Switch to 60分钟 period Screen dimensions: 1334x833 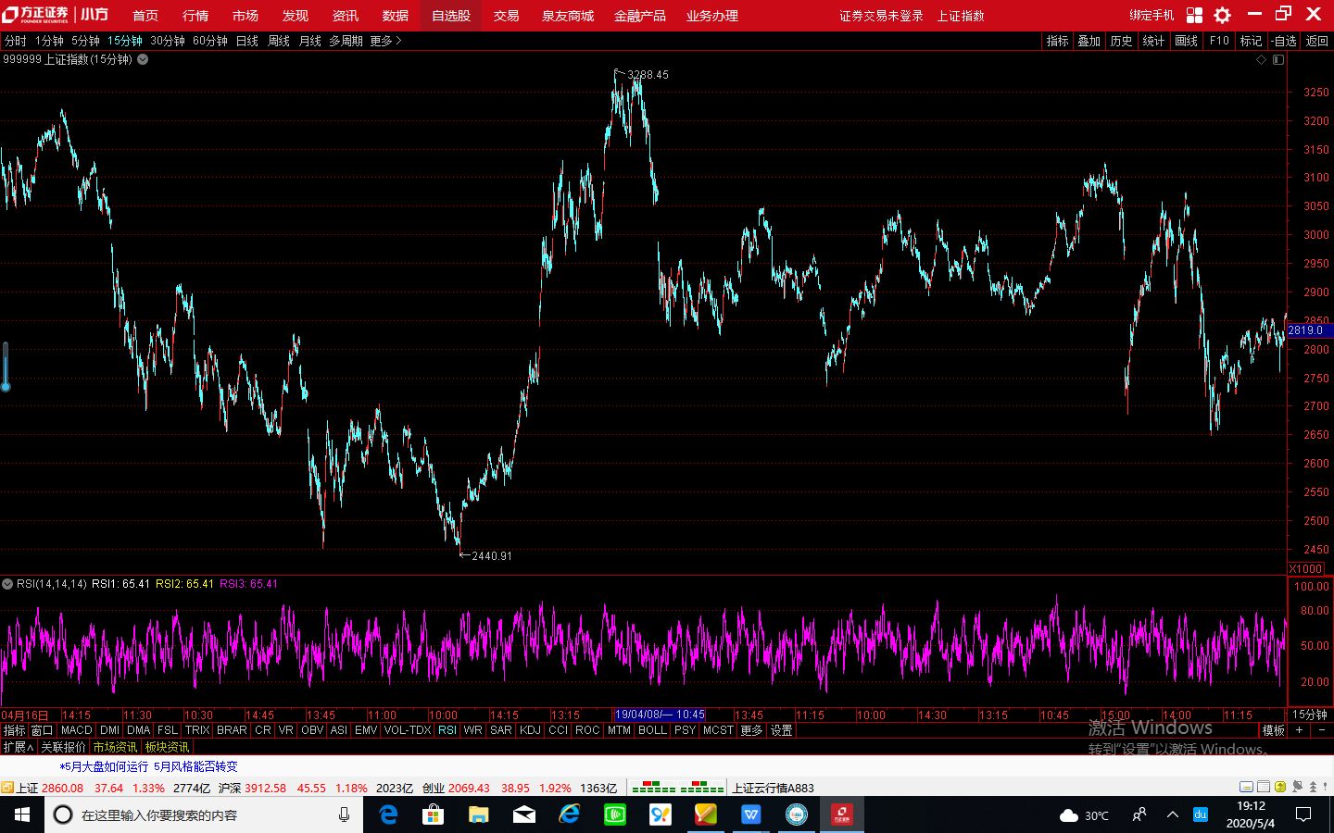210,41
